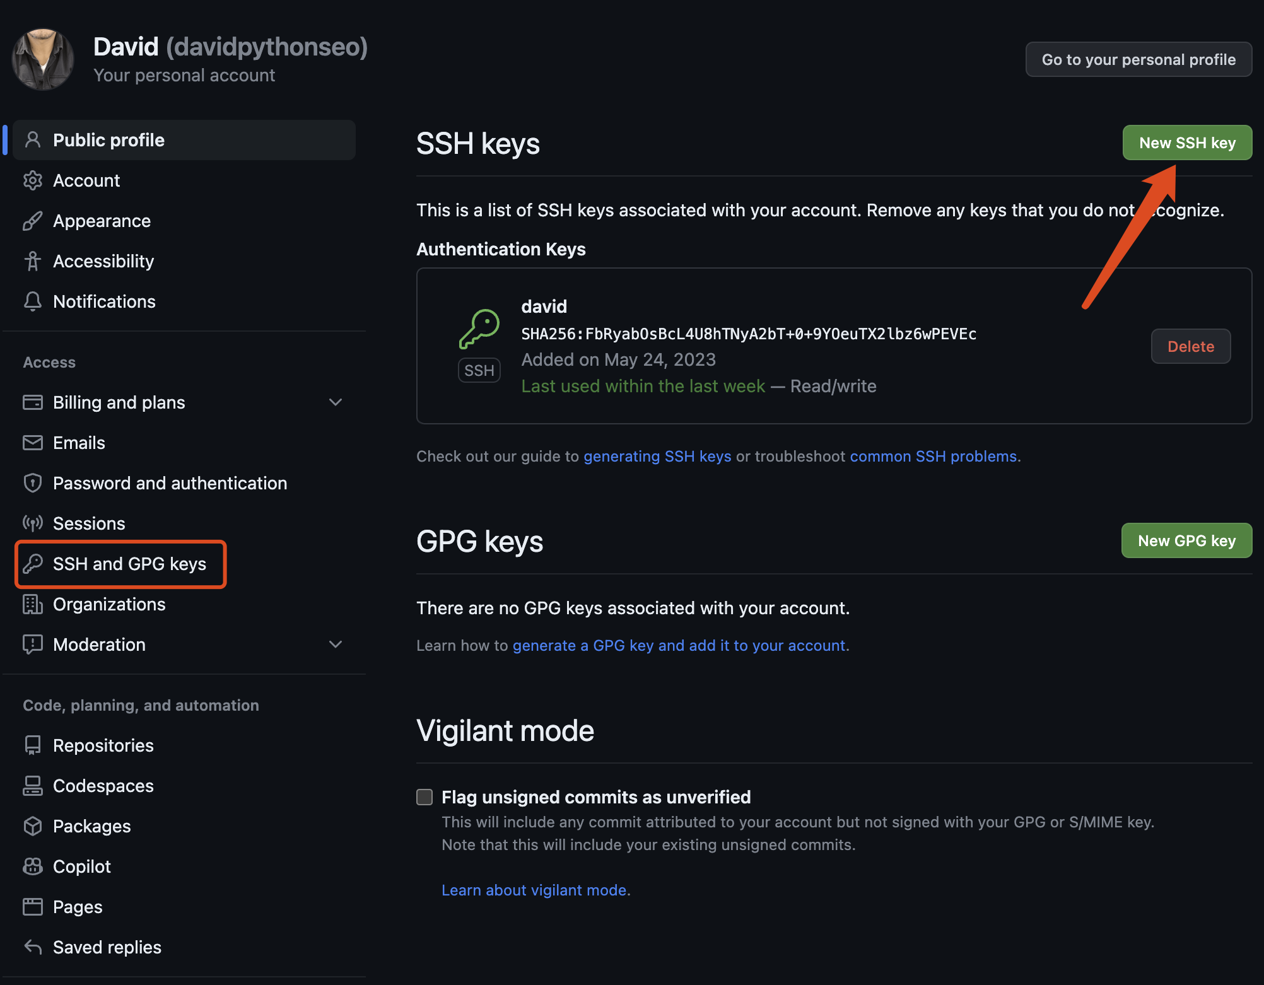Open Learn about vigilant mode link

coord(534,890)
